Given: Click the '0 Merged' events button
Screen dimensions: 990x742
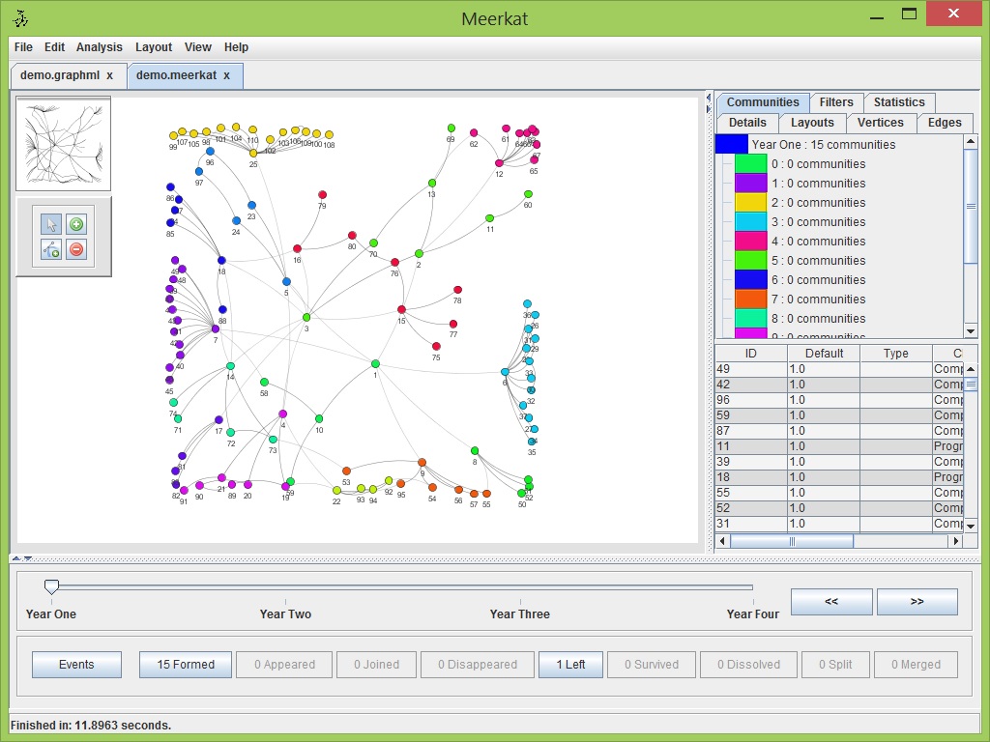Looking at the screenshot, I should pyautogui.click(x=917, y=665).
